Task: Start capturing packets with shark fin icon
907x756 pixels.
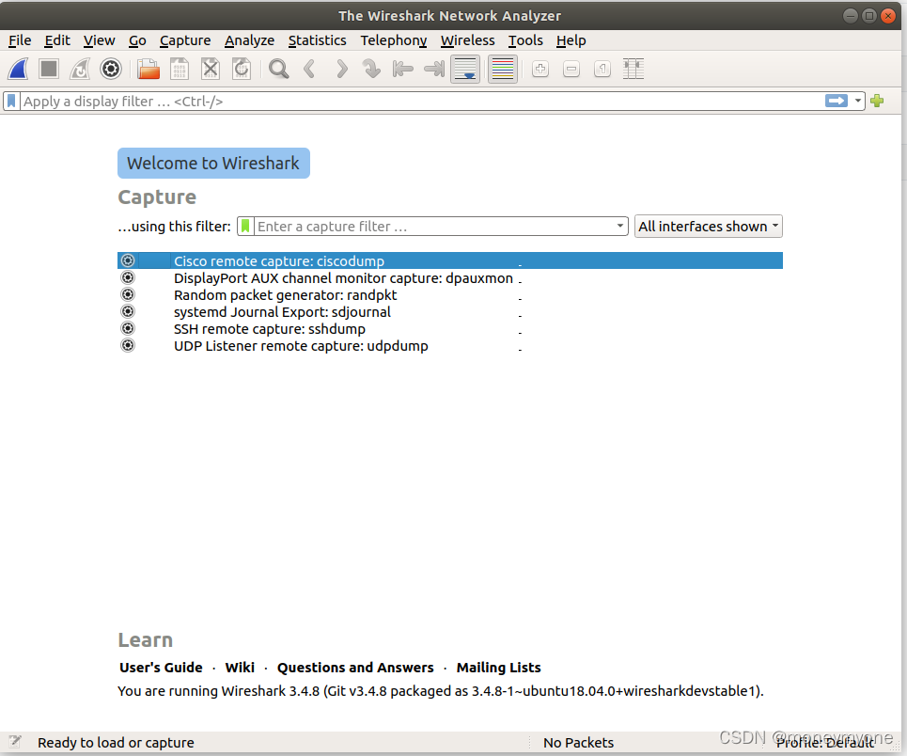Action: 19,69
